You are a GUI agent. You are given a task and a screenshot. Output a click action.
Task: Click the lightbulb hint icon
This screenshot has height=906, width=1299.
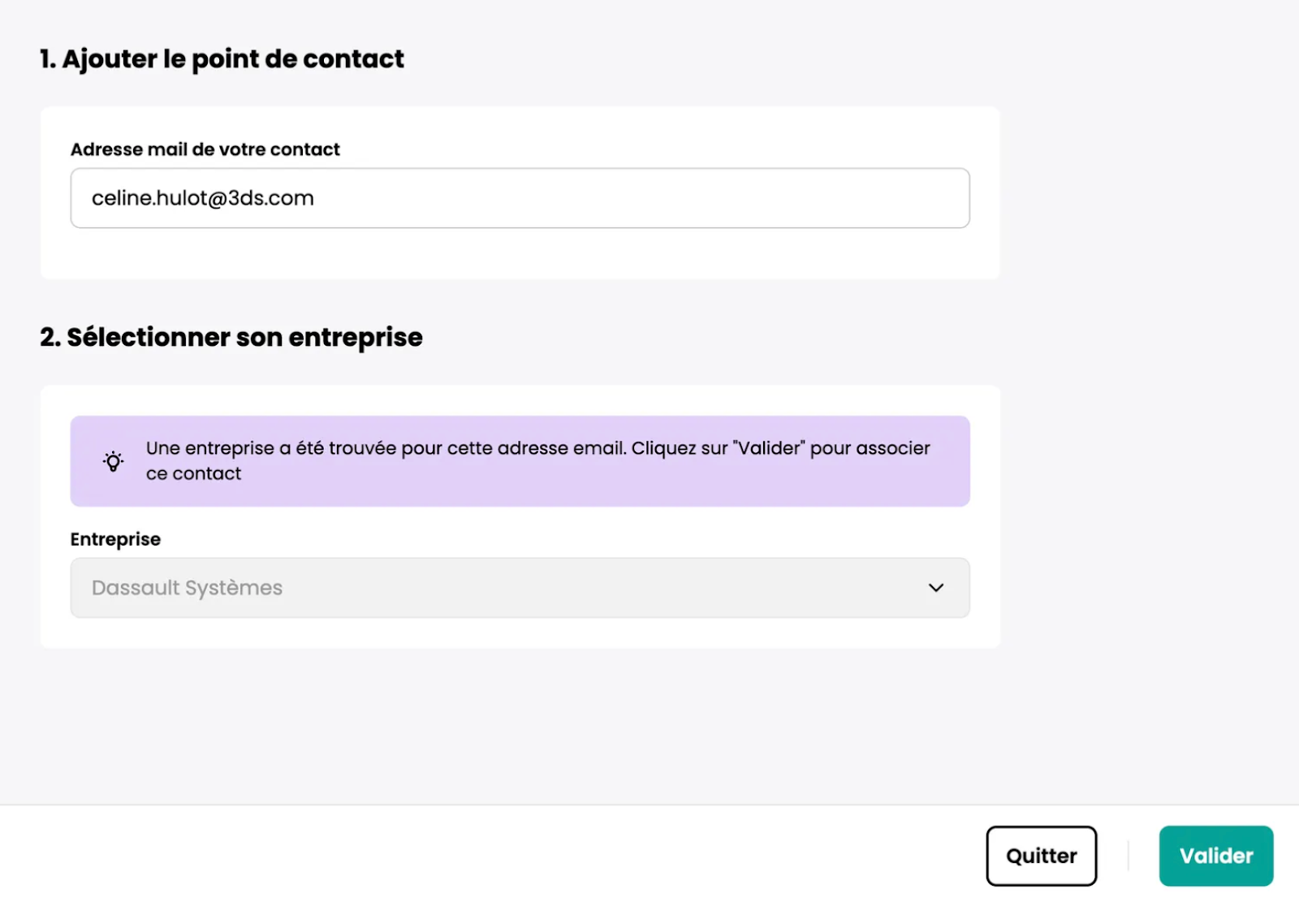114,461
